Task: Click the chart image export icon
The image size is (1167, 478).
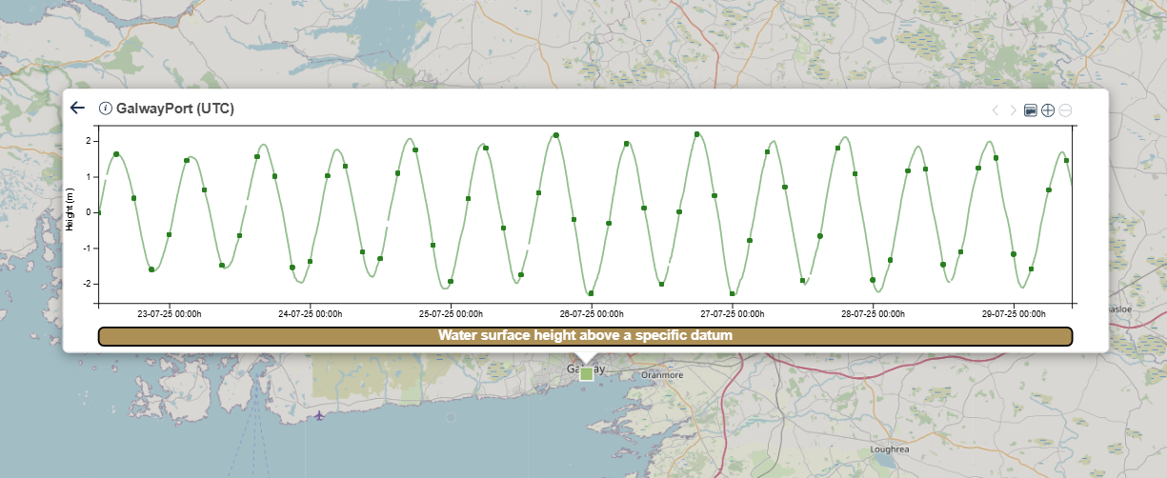Action: (1030, 110)
